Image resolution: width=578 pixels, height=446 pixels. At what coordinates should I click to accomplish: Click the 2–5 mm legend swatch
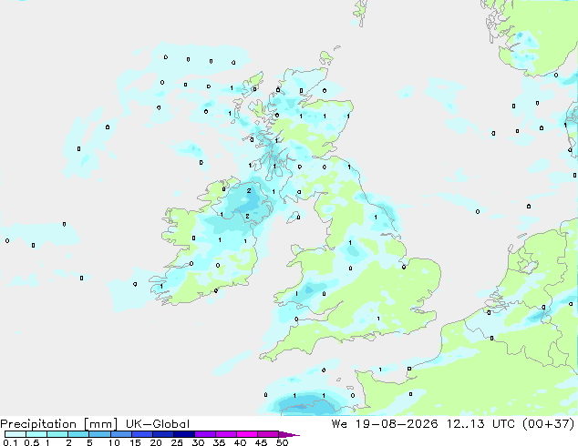click(78, 434)
